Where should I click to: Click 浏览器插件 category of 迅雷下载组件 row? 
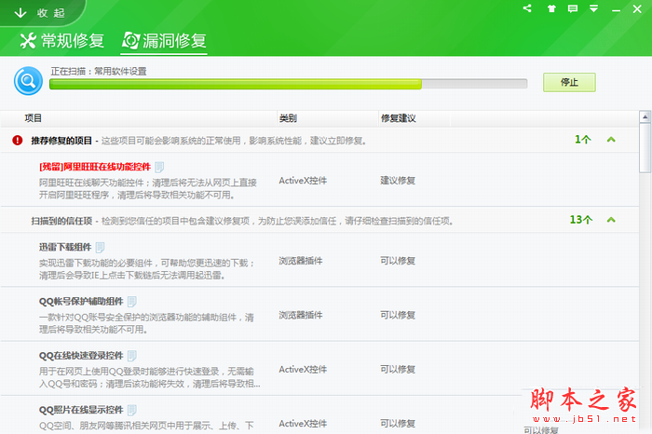[301, 261]
